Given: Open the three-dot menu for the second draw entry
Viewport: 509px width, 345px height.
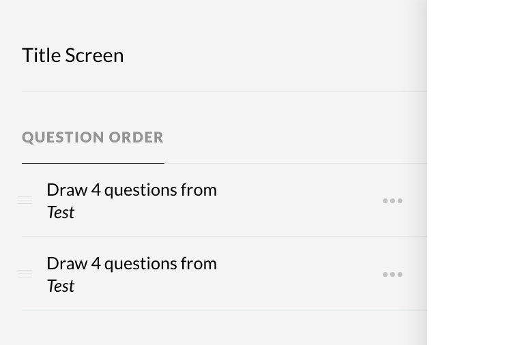Looking at the screenshot, I should click(392, 275).
